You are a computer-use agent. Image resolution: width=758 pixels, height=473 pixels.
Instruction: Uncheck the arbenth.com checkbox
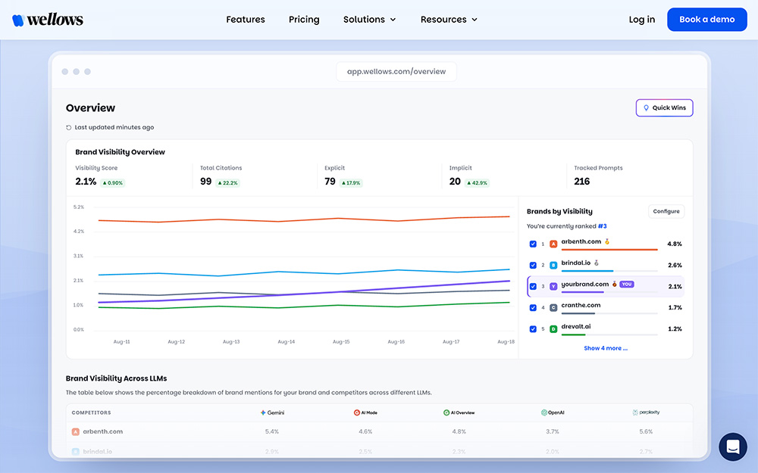tap(533, 244)
